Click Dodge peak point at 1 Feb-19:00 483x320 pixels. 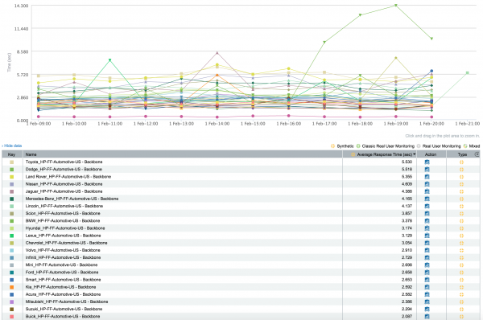396,6
